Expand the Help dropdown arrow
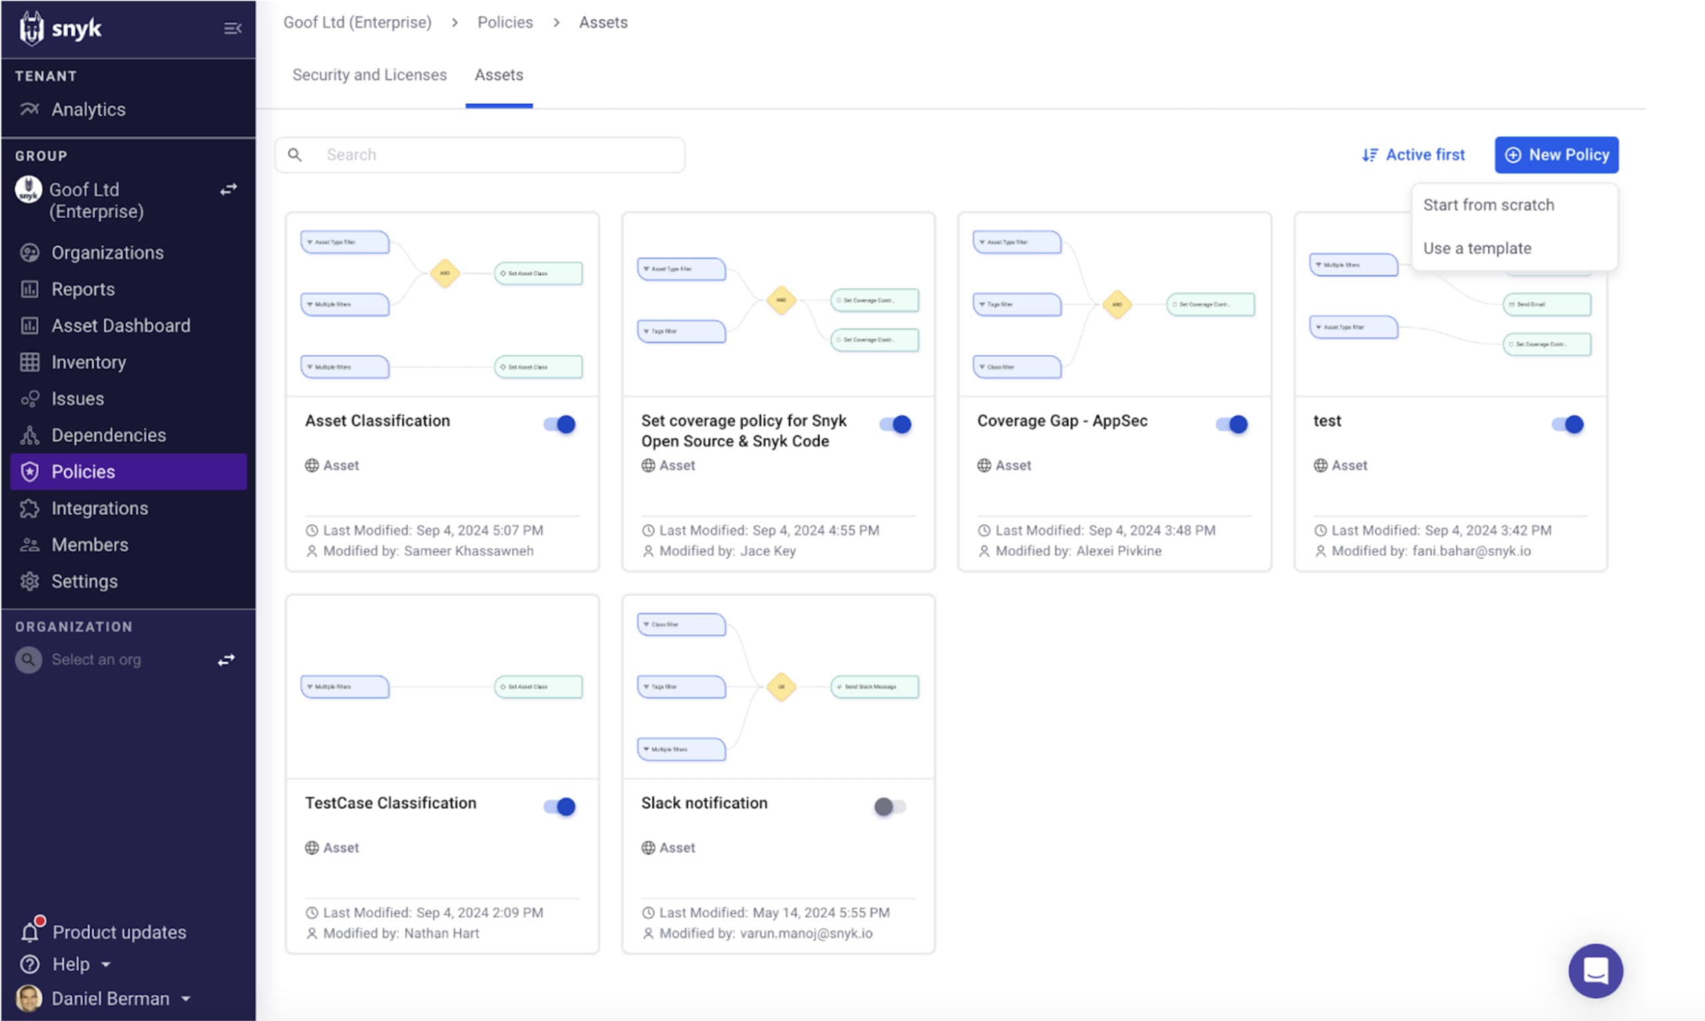The height and width of the screenshot is (1021, 1705). click(106, 964)
